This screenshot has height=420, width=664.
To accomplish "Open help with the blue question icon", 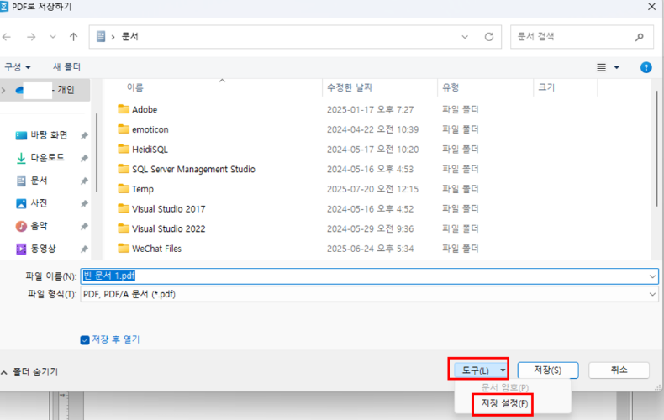I will pyautogui.click(x=646, y=67).
